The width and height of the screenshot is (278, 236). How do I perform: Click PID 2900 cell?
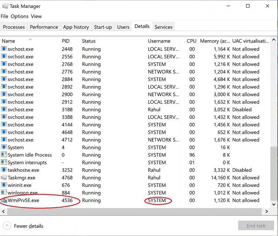(67, 94)
